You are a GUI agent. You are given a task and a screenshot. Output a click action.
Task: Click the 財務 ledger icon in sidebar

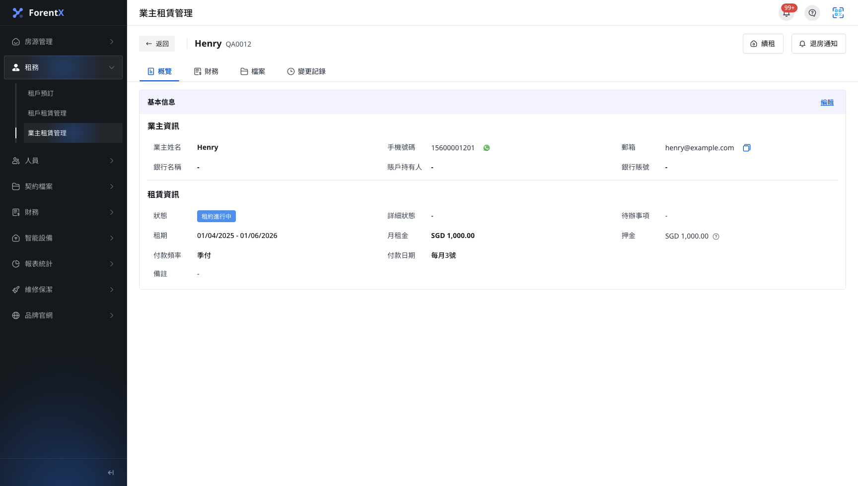[16, 212]
